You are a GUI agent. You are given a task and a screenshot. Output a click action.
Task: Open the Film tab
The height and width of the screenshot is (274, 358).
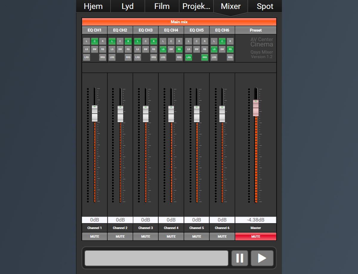pos(162,6)
